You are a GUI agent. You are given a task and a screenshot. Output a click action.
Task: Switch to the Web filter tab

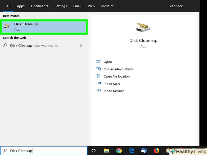pos(91,6)
